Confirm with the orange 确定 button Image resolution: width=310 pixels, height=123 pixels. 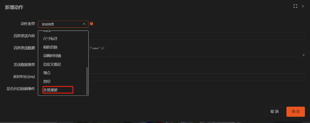click(295, 112)
